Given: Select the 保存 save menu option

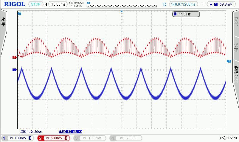Looking at the screenshot, I should tap(236, 47).
